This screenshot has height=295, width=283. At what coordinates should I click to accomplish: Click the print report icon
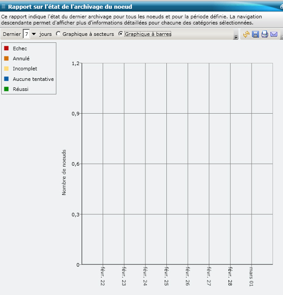[x=265, y=34]
